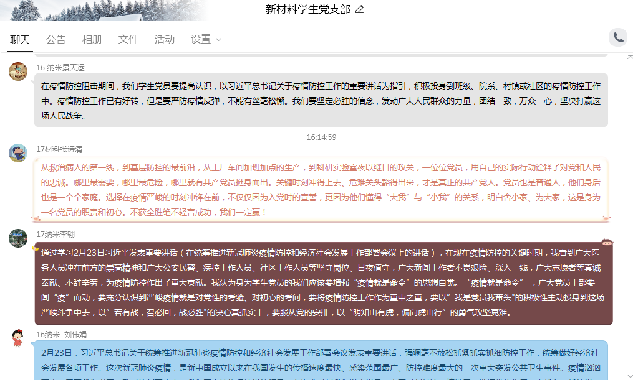Click avatar of 16纳米 刘伟娟
633x382 pixels.
18,338
